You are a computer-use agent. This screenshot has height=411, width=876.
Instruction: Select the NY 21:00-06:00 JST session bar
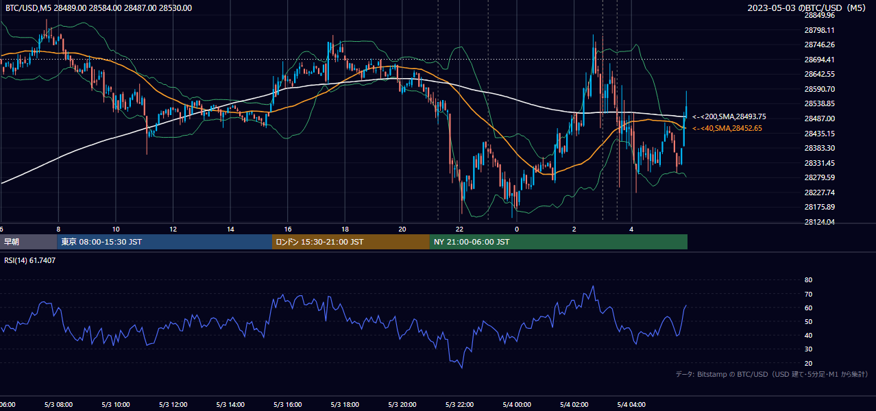559,242
